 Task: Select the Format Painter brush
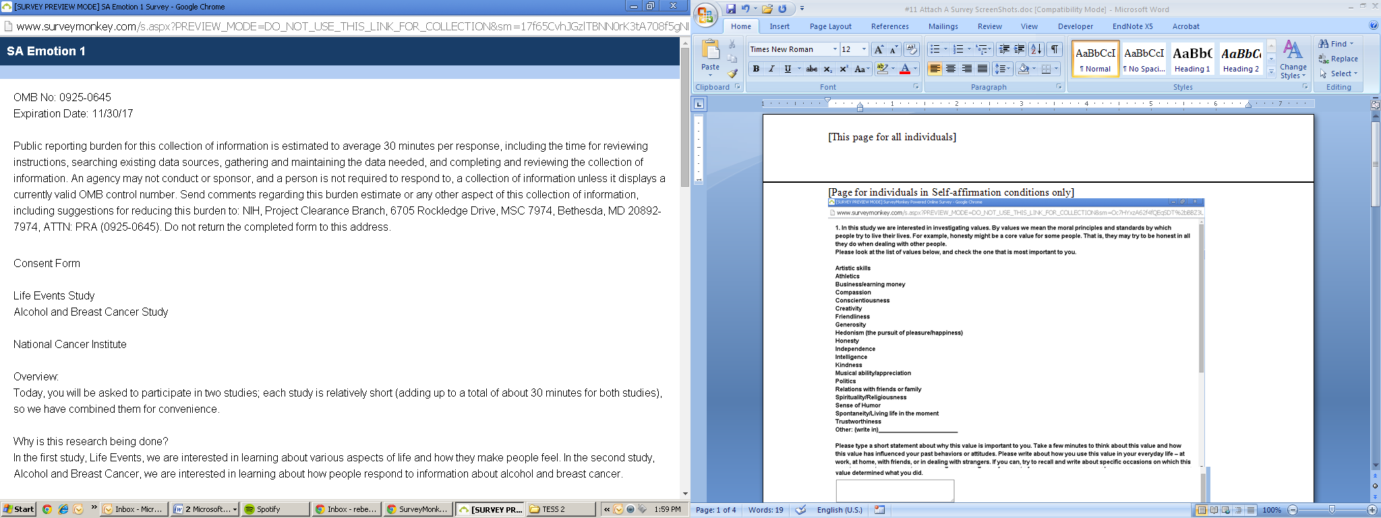pyautogui.click(x=732, y=73)
